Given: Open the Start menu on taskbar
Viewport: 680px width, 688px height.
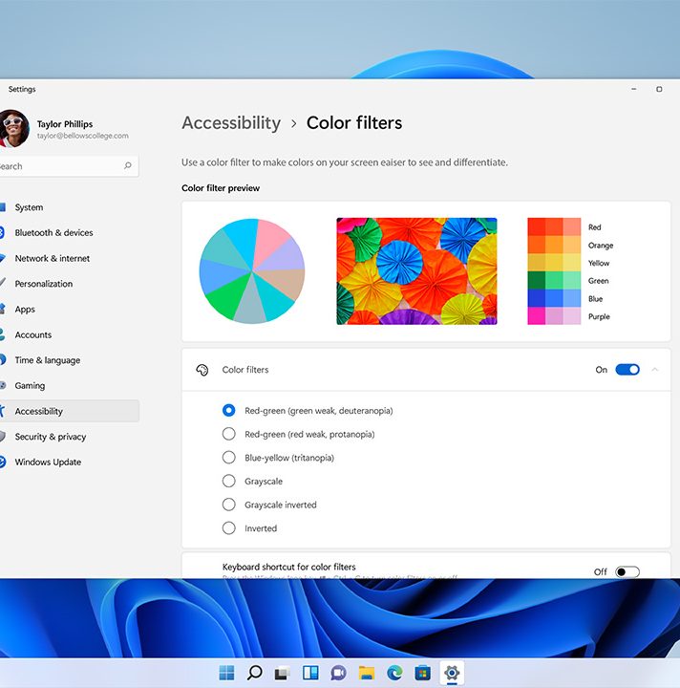Looking at the screenshot, I should click(226, 672).
